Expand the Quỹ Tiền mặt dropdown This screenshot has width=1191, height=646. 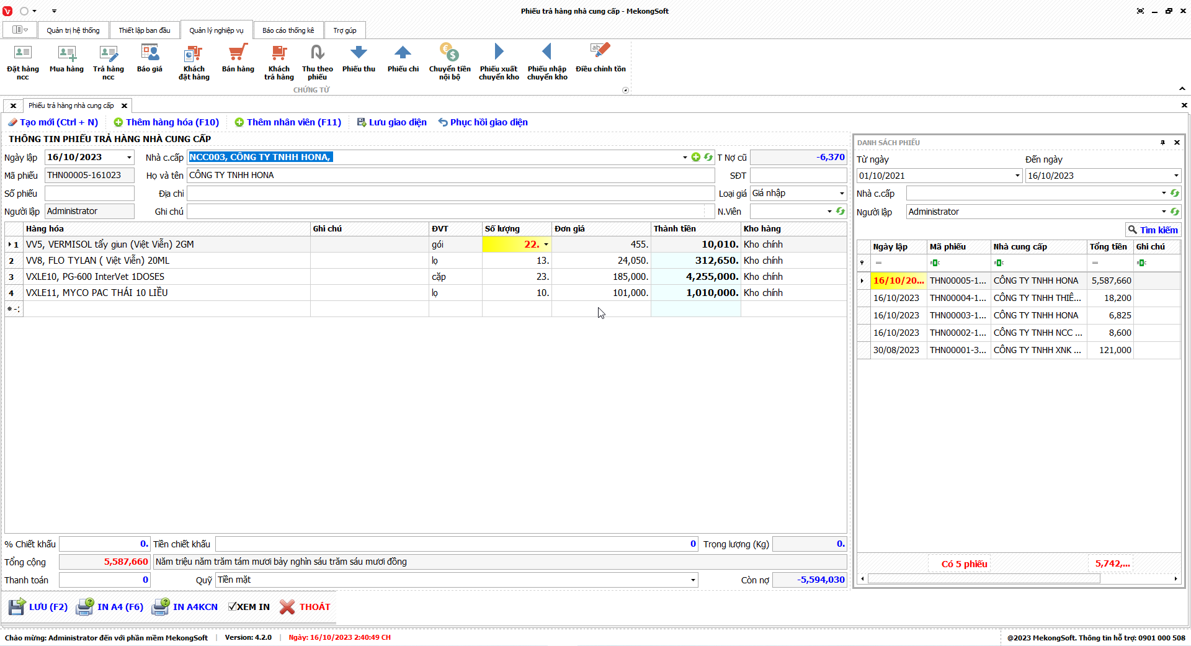tap(692, 580)
